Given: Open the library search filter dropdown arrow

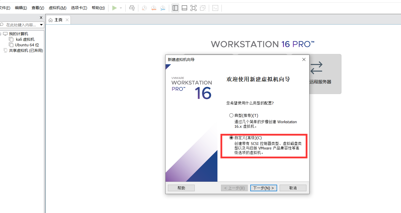Looking at the screenshot, I should [x=41, y=25].
